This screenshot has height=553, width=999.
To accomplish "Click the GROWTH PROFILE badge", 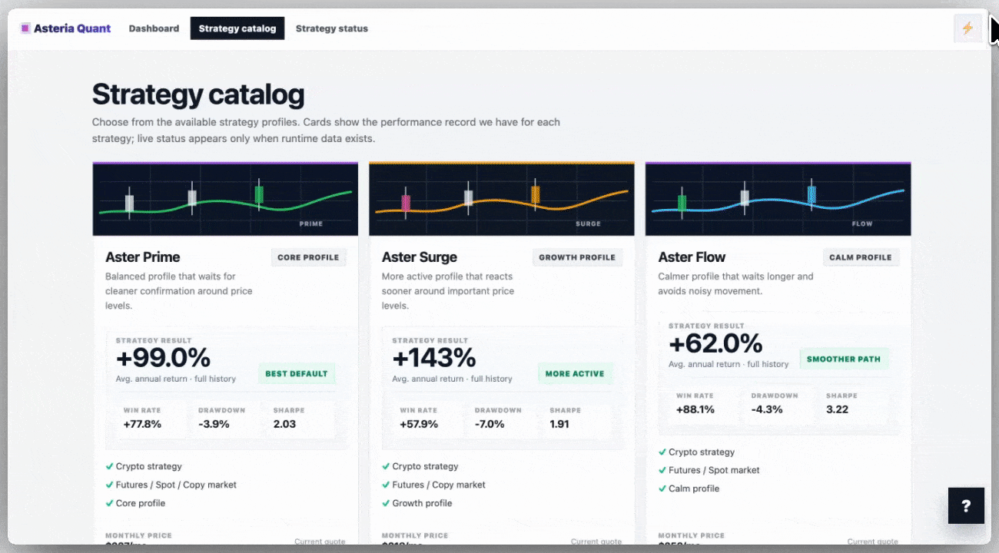I will [577, 257].
